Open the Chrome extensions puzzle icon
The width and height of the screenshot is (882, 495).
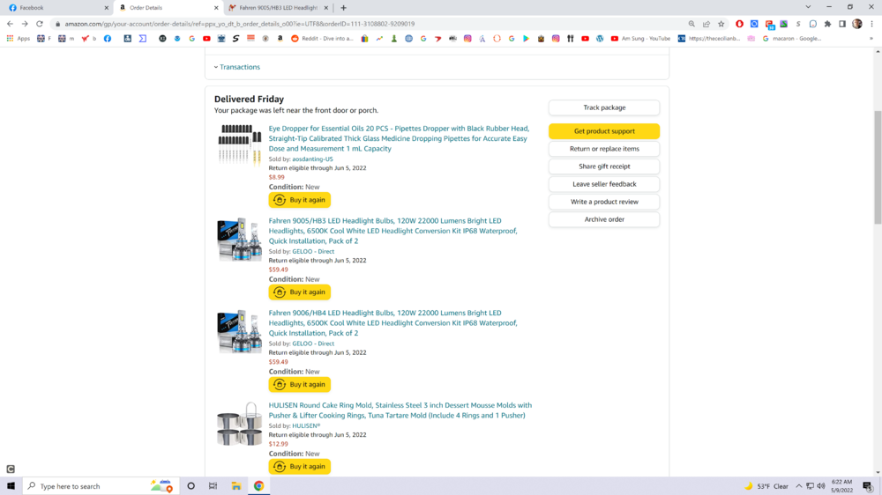pos(827,24)
